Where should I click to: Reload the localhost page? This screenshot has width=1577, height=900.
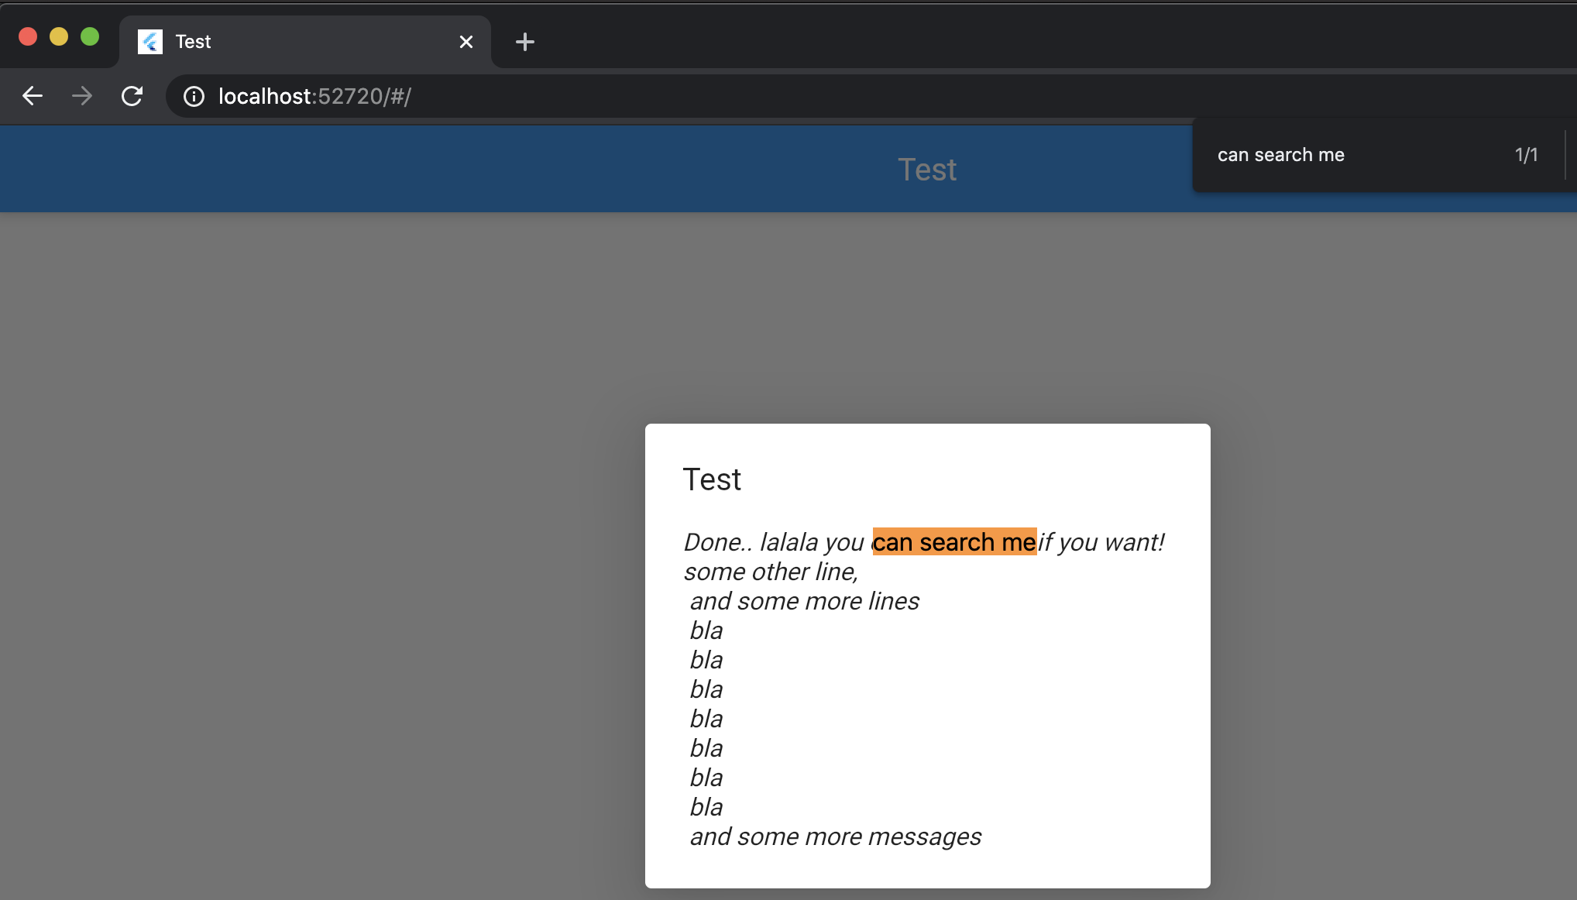click(x=132, y=96)
